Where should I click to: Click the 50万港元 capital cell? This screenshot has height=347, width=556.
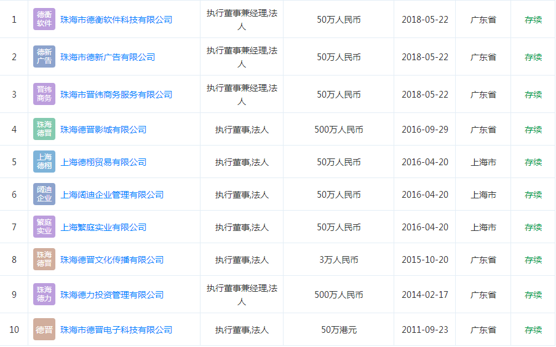click(339, 330)
